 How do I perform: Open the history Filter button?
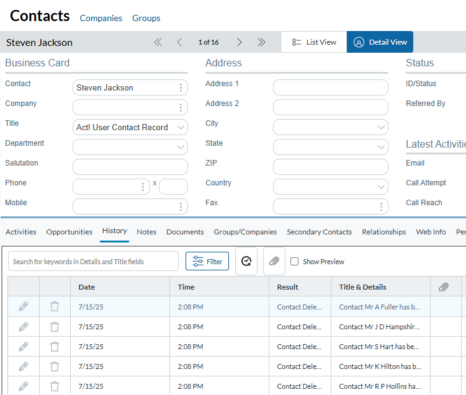(207, 261)
